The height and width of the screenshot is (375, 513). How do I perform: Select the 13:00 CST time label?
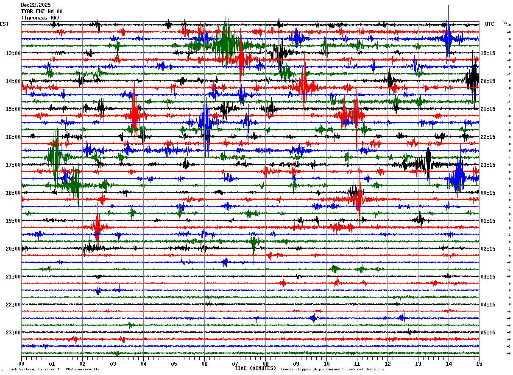13,53
